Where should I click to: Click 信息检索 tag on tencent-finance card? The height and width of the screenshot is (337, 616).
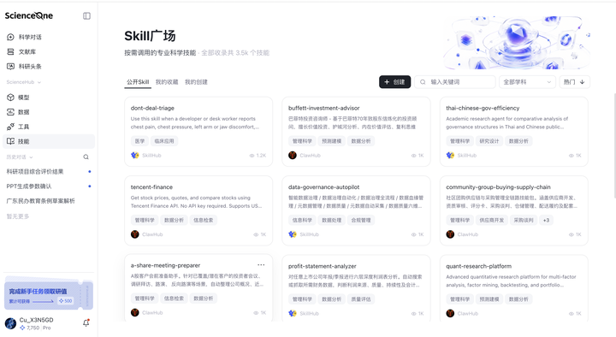(203, 220)
